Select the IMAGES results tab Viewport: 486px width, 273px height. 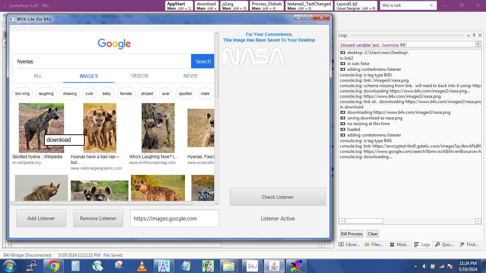coord(89,76)
